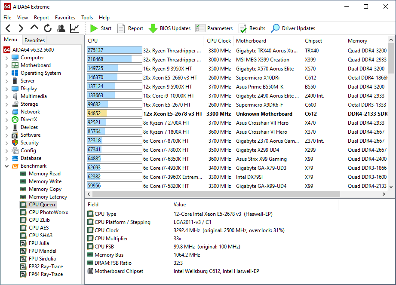Open benchmark Parameters
Screen dimensions: 396x285
point(214,28)
